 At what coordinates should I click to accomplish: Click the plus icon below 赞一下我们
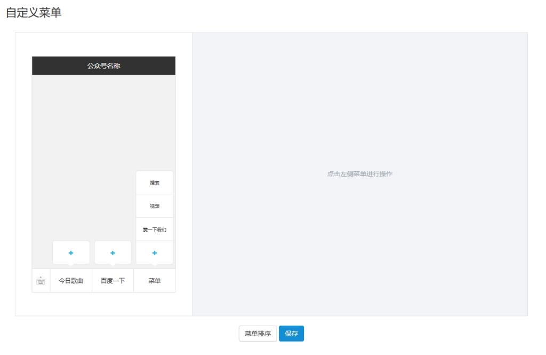coord(155,253)
